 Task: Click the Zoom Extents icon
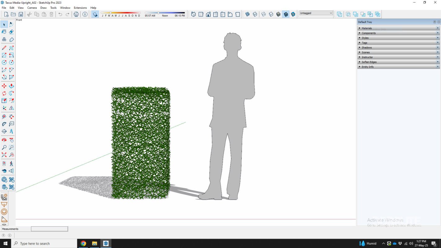point(4,155)
